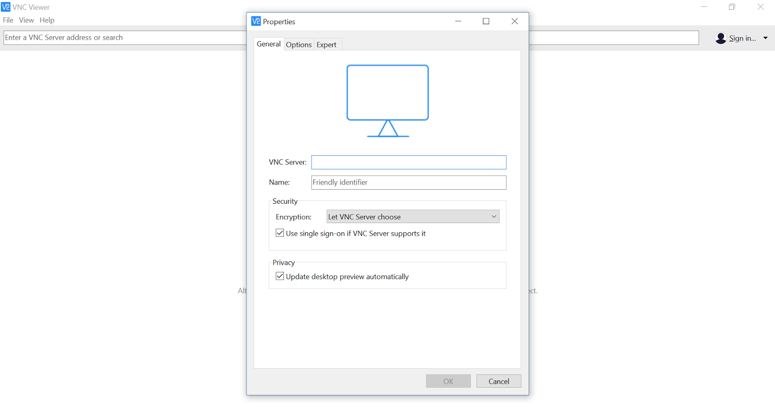The width and height of the screenshot is (775, 407).
Task: Minimize the Properties dialog
Action: [458, 21]
